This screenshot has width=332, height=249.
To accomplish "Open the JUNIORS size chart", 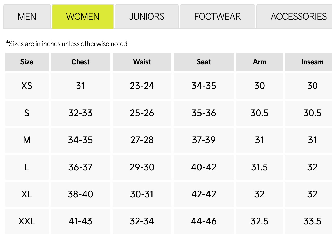I will point(147,16).
